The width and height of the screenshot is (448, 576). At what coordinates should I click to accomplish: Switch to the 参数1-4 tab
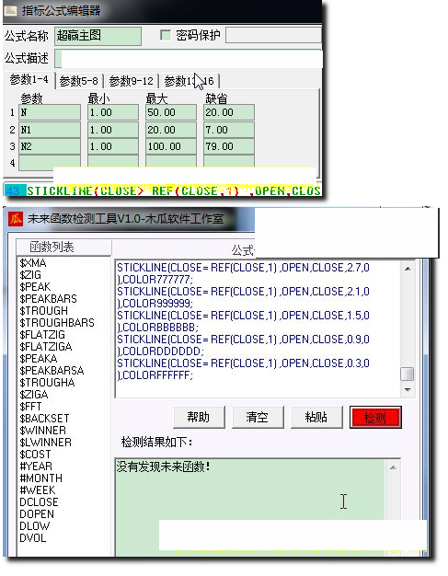(29, 80)
